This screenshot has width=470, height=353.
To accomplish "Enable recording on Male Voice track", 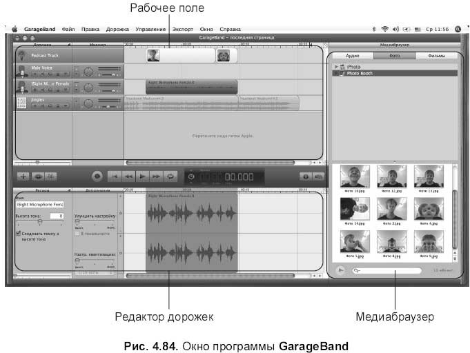I will [35, 74].
